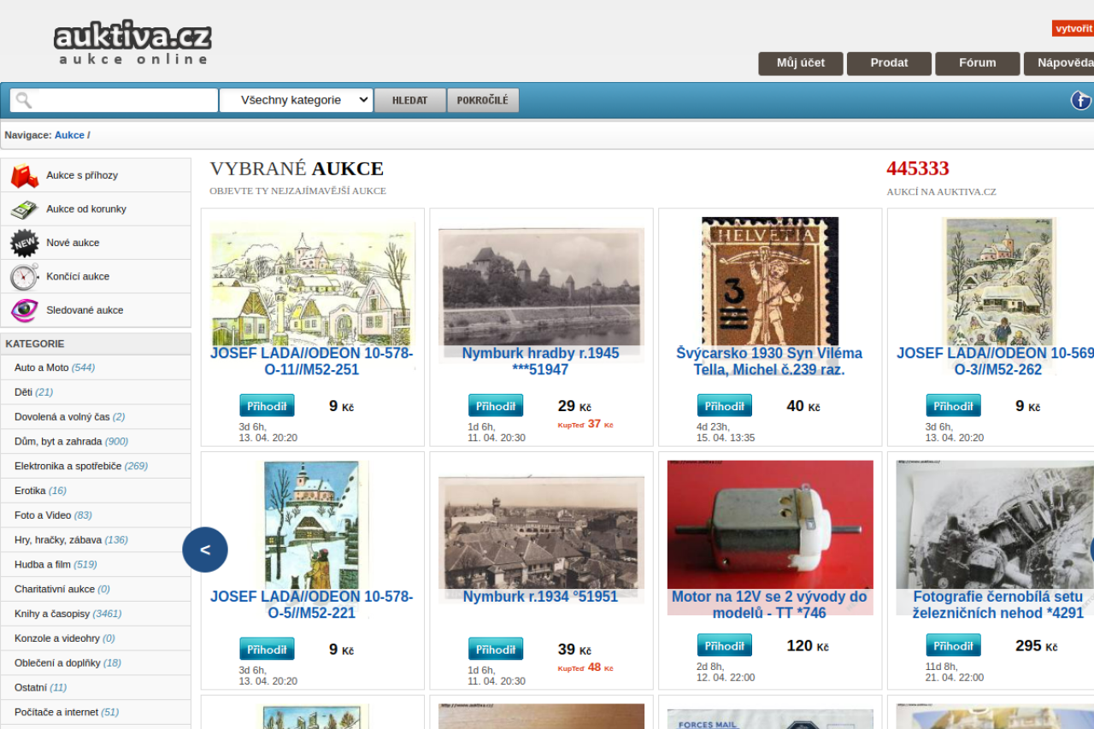Click the POKROČILÉ advanced search button
Screen dimensions: 1094x729
482,100
